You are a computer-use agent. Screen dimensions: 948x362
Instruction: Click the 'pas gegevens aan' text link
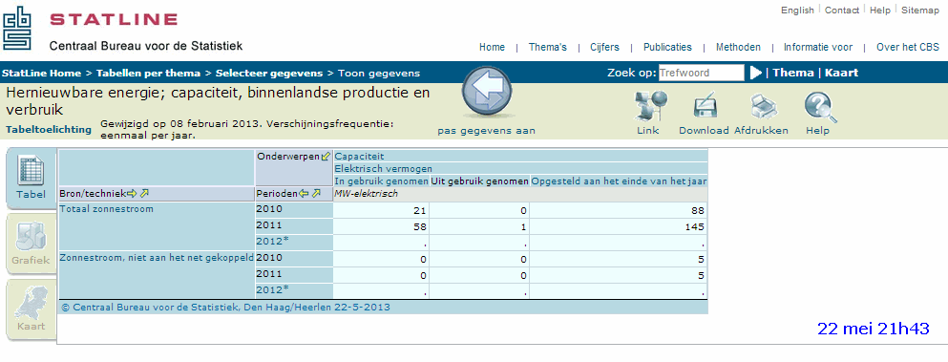486,131
